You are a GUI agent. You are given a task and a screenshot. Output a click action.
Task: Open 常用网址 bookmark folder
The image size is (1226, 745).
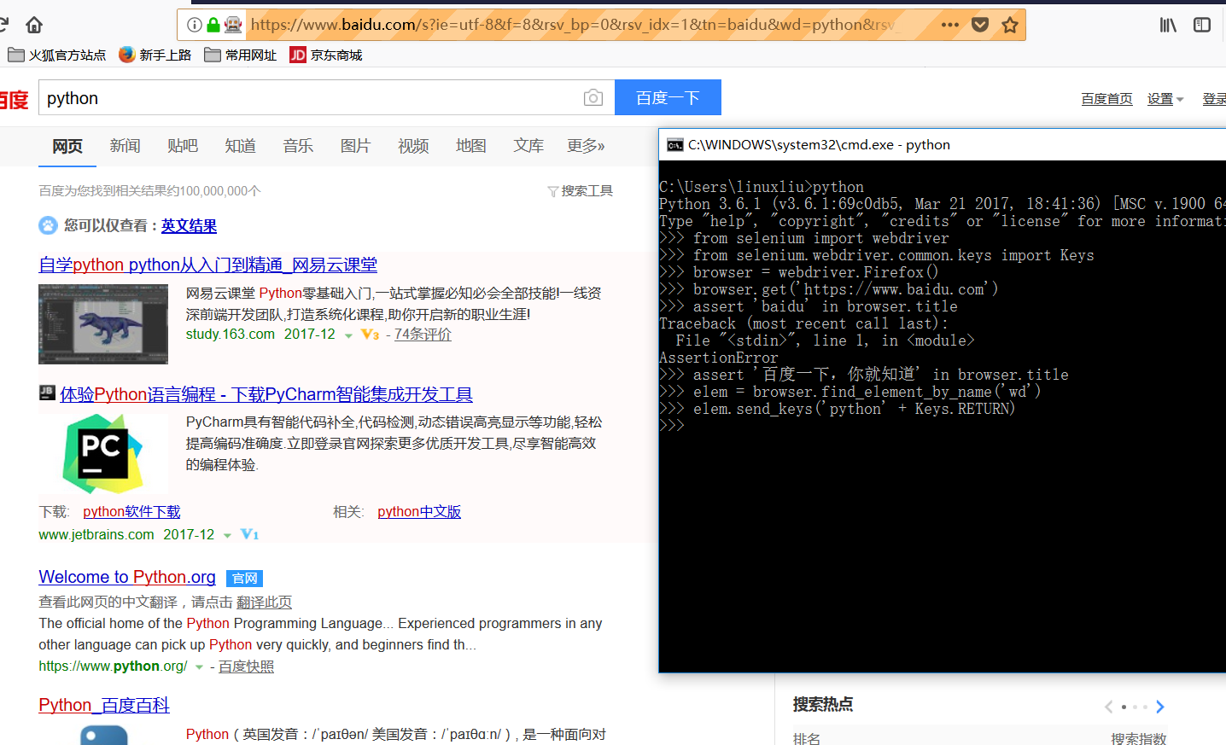click(241, 55)
